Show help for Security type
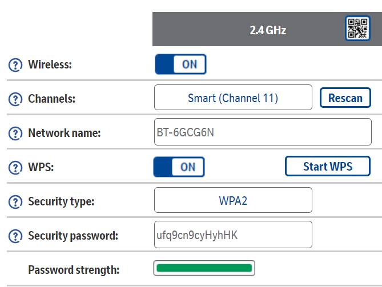382x287 pixels. [15, 202]
